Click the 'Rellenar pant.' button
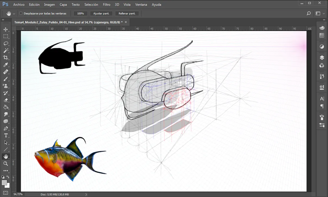 pos(127,13)
